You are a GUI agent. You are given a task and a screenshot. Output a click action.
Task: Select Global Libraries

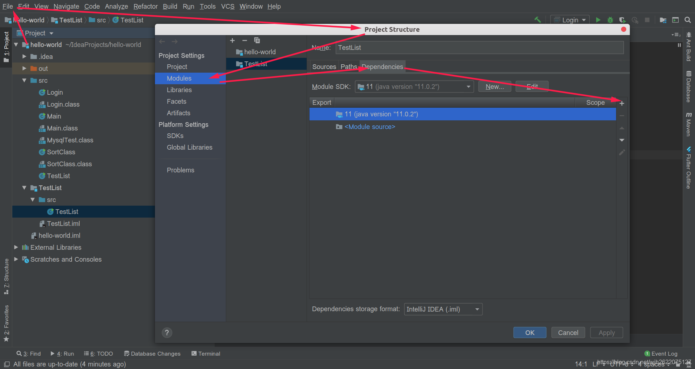190,147
